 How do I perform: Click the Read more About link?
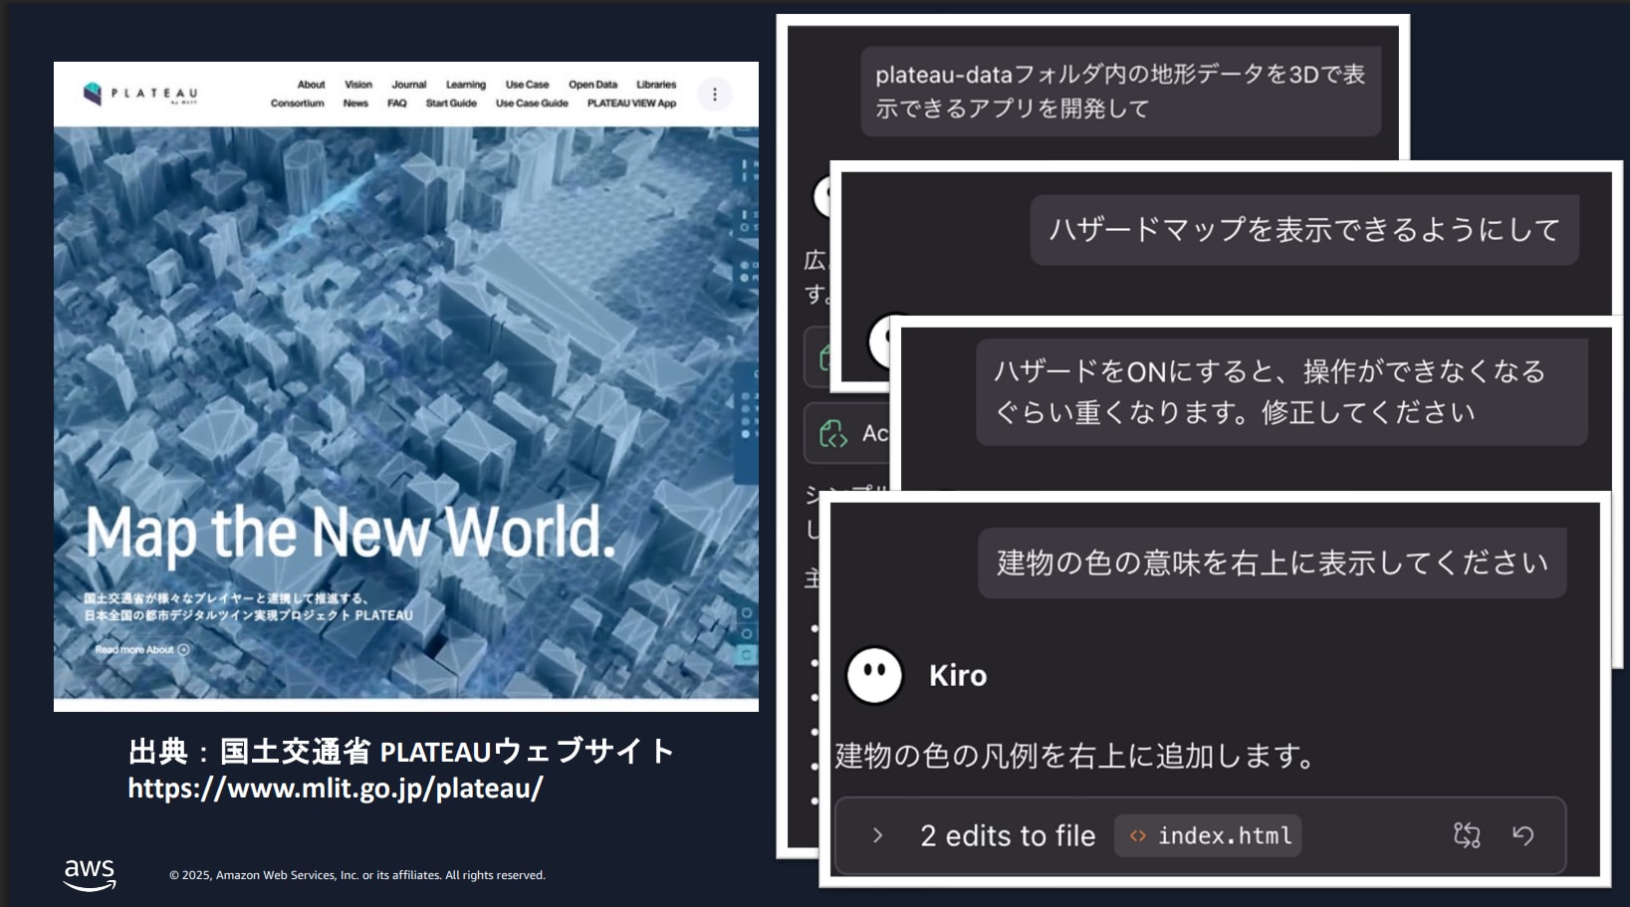pyautogui.click(x=141, y=650)
